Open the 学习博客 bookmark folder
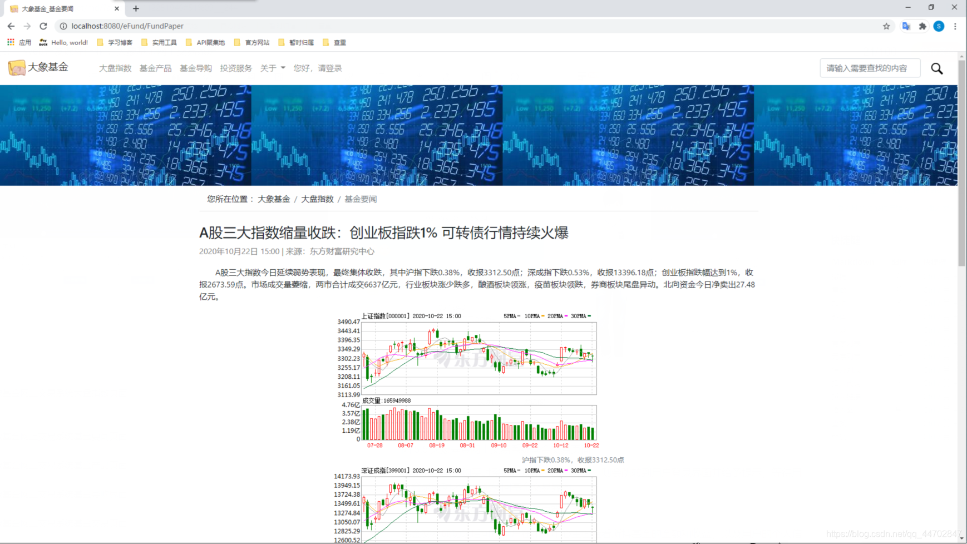 pos(115,42)
